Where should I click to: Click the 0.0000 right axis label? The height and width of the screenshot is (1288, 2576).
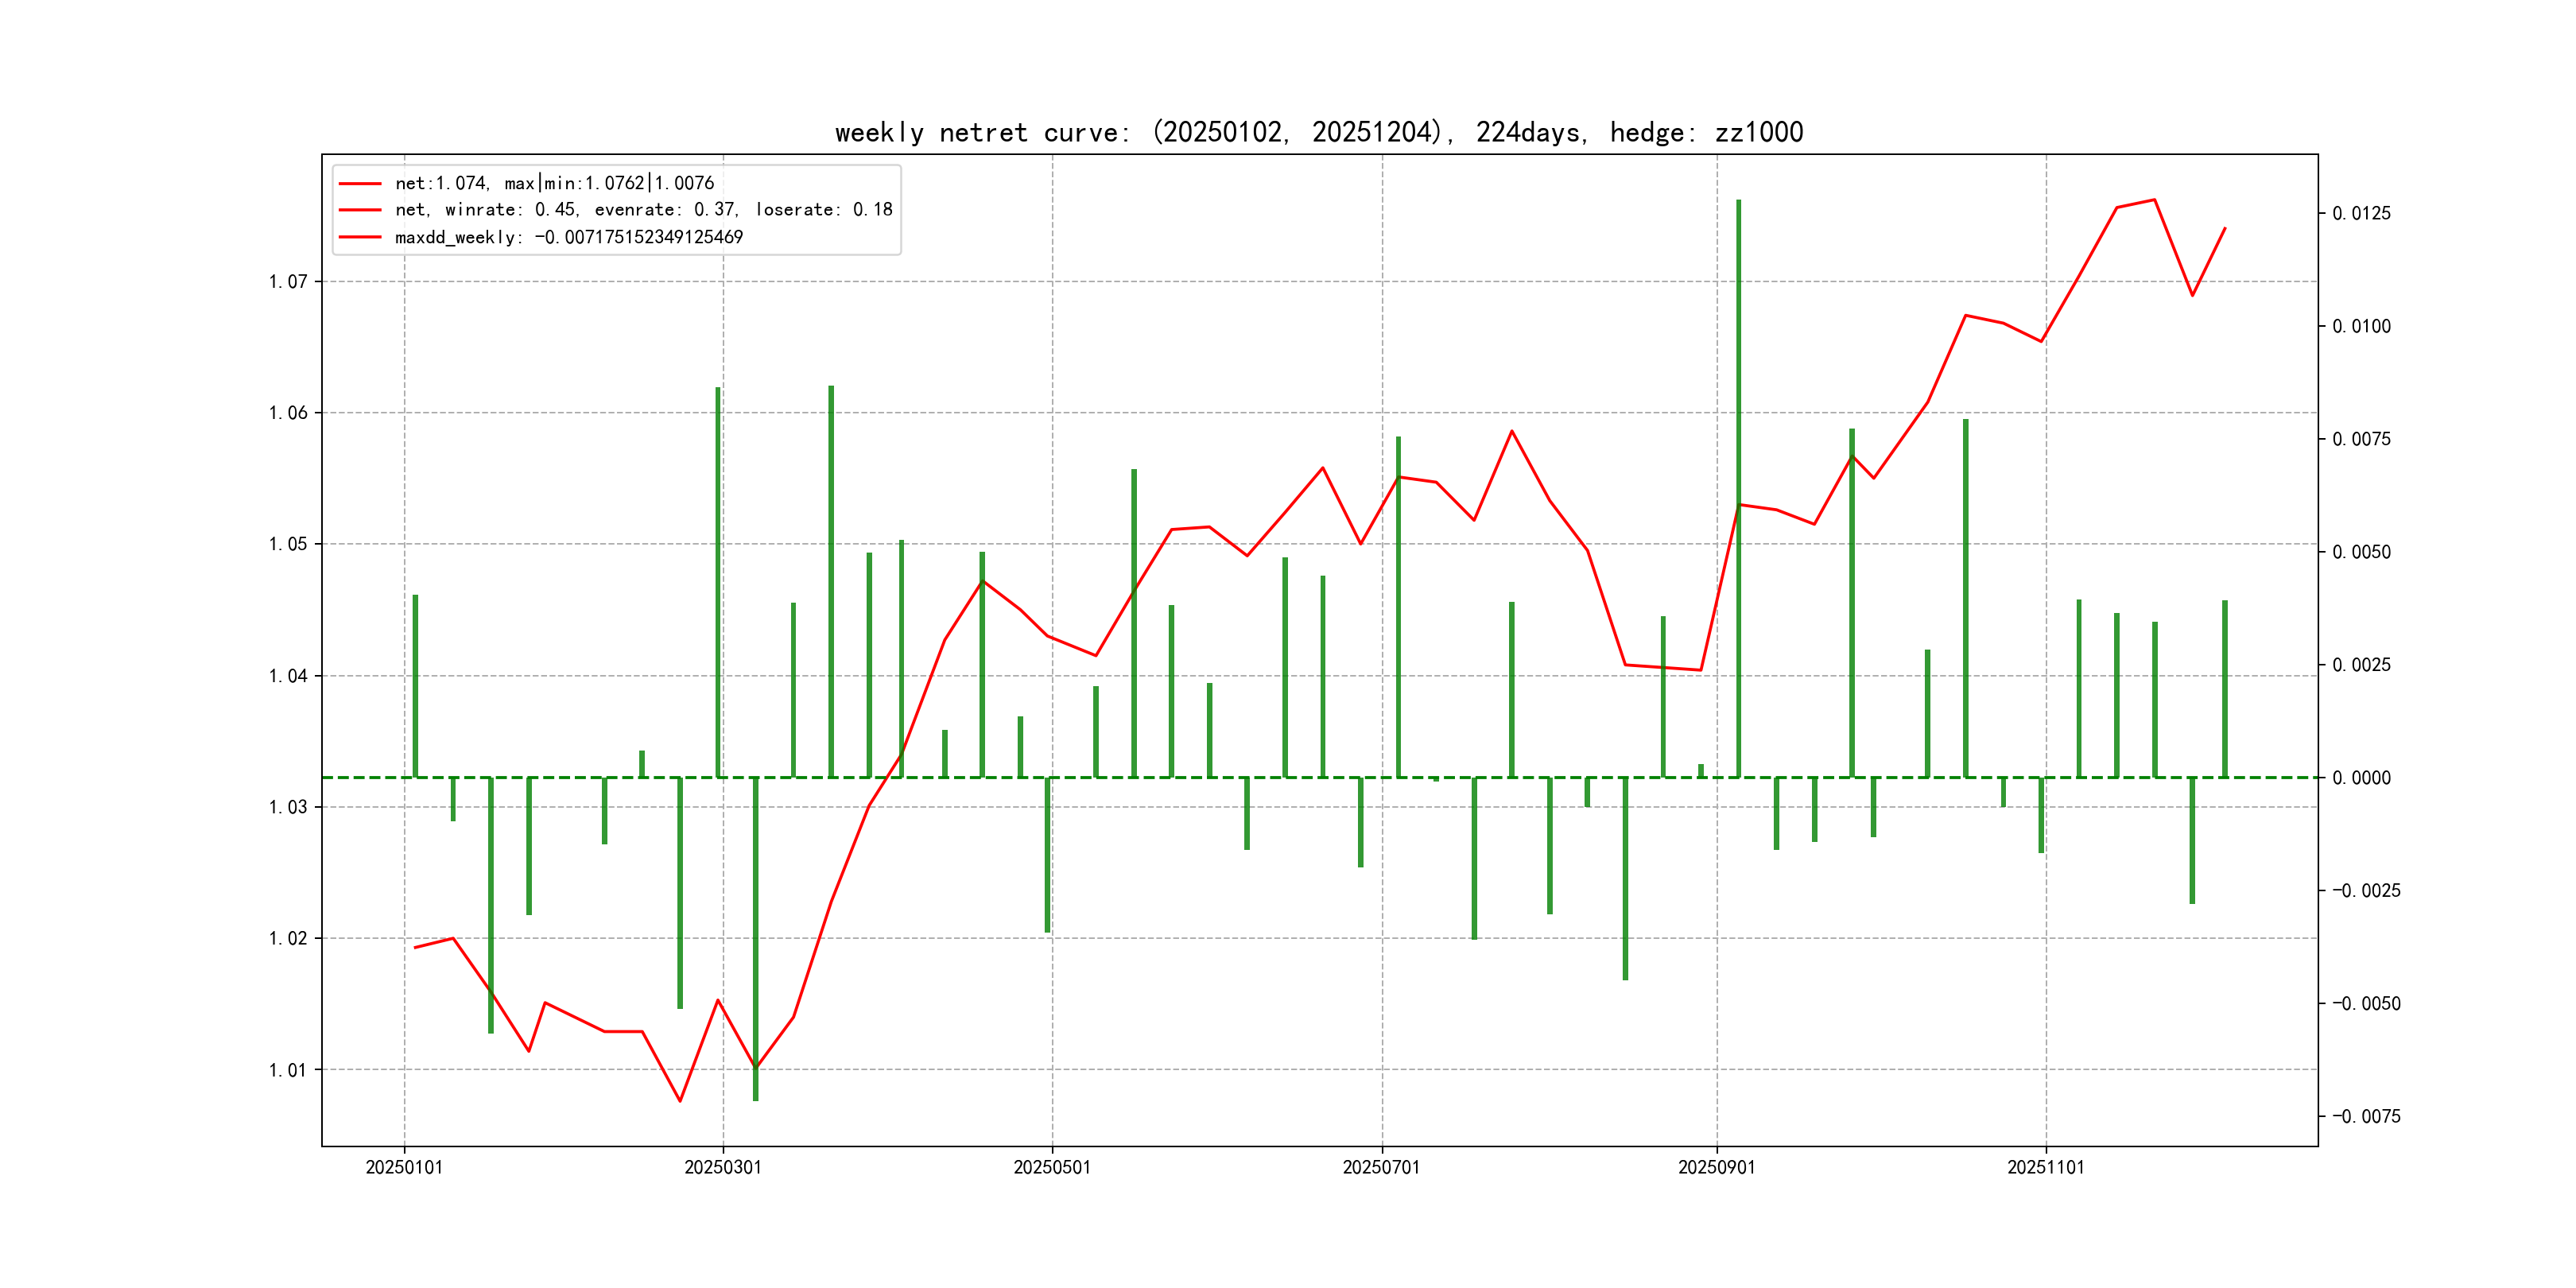click(2361, 778)
